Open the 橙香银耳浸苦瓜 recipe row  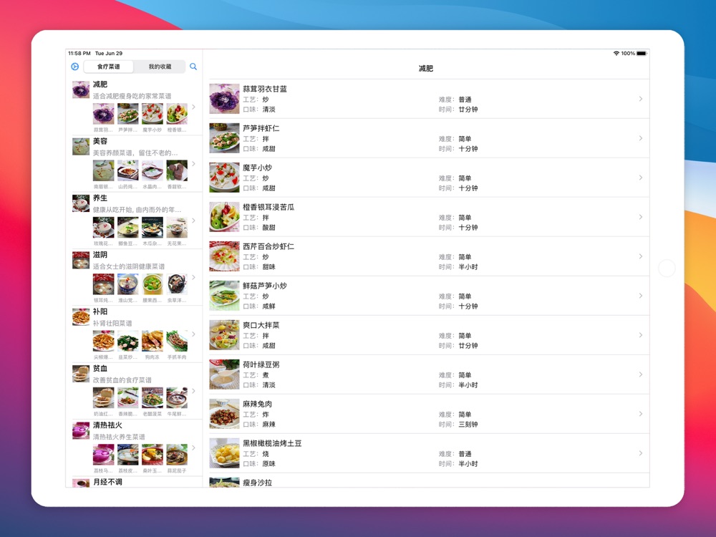pyautogui.click(x=429, y=217)
